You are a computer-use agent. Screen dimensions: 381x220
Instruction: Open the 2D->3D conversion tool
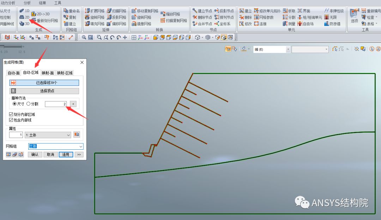[x=40, y=14]
